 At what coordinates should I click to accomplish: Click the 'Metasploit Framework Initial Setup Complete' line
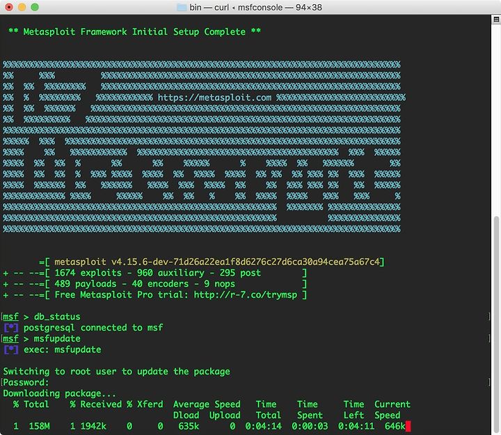click(134, 31)
